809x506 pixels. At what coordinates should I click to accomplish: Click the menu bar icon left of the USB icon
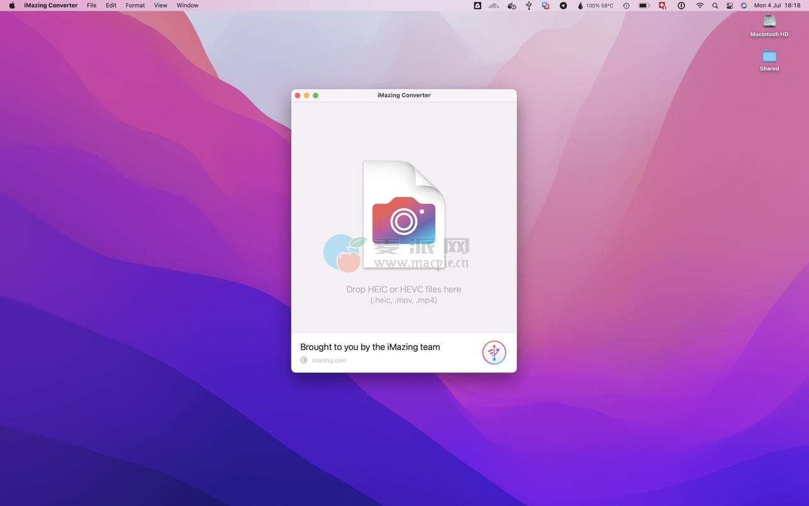coord(511,6)
